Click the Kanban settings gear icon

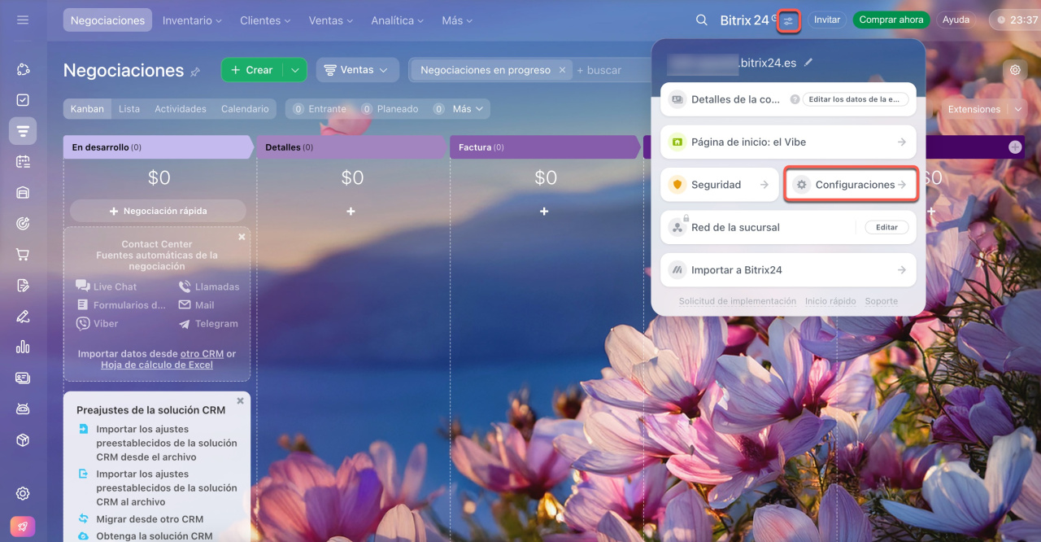[1015, 70]
